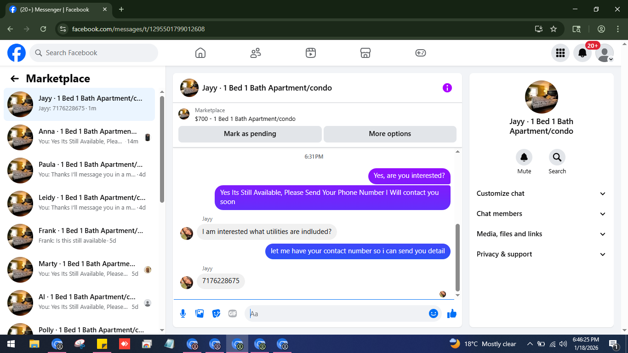Viewport: 628px width, 353px height.
Task: Open the Gaming controller icon
Action: pos(421,53)
